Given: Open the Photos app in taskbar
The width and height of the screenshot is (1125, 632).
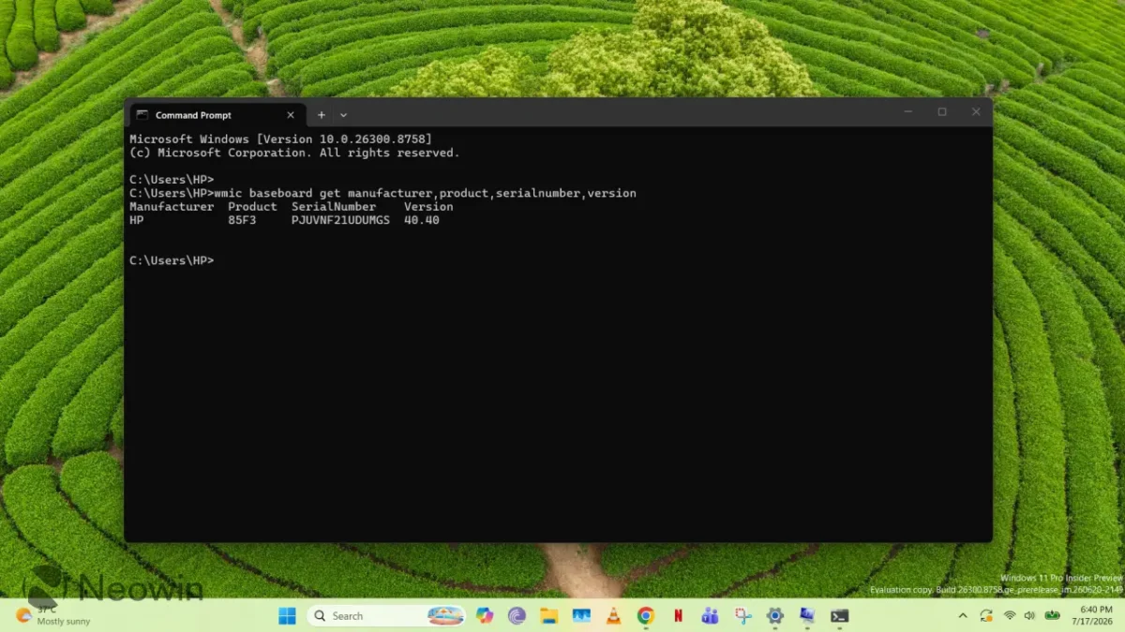Looking at the screenshot, I should pos(581,615).
